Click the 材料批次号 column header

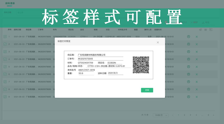coord(123,30)
